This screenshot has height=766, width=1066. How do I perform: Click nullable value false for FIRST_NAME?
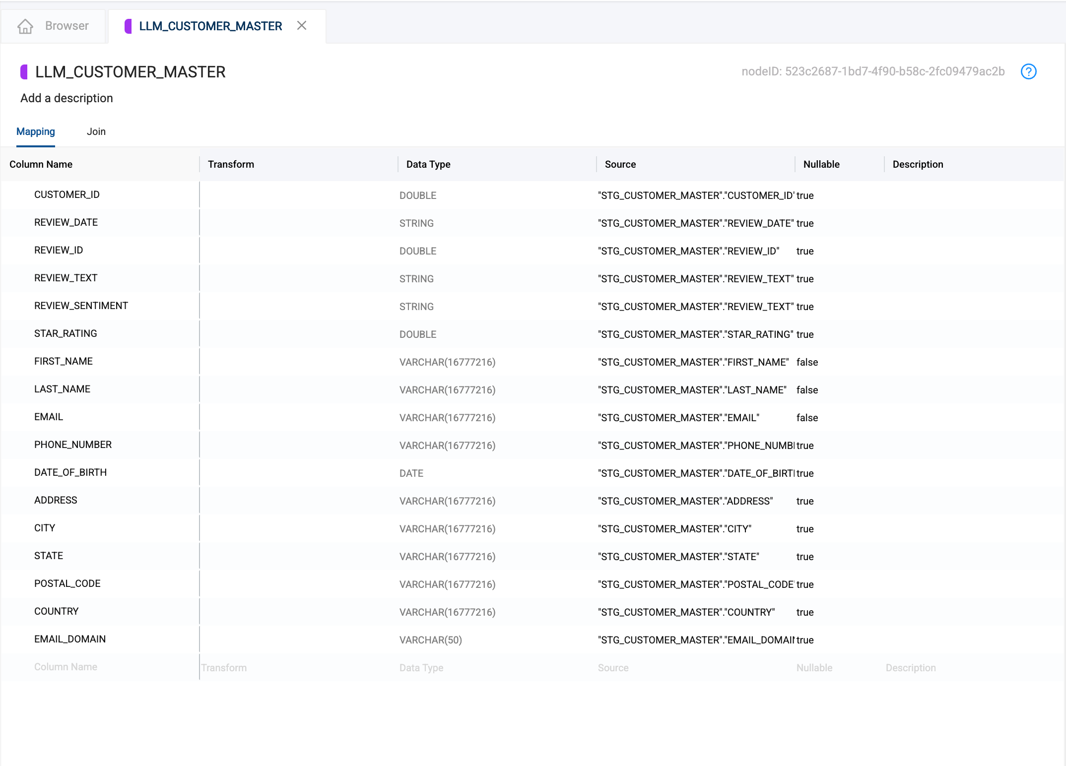pos(807,362)
